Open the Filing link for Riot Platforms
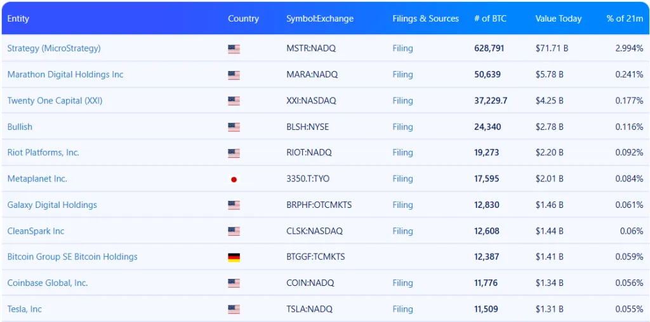This screenshot has height=322, width=650. point(402,153)
